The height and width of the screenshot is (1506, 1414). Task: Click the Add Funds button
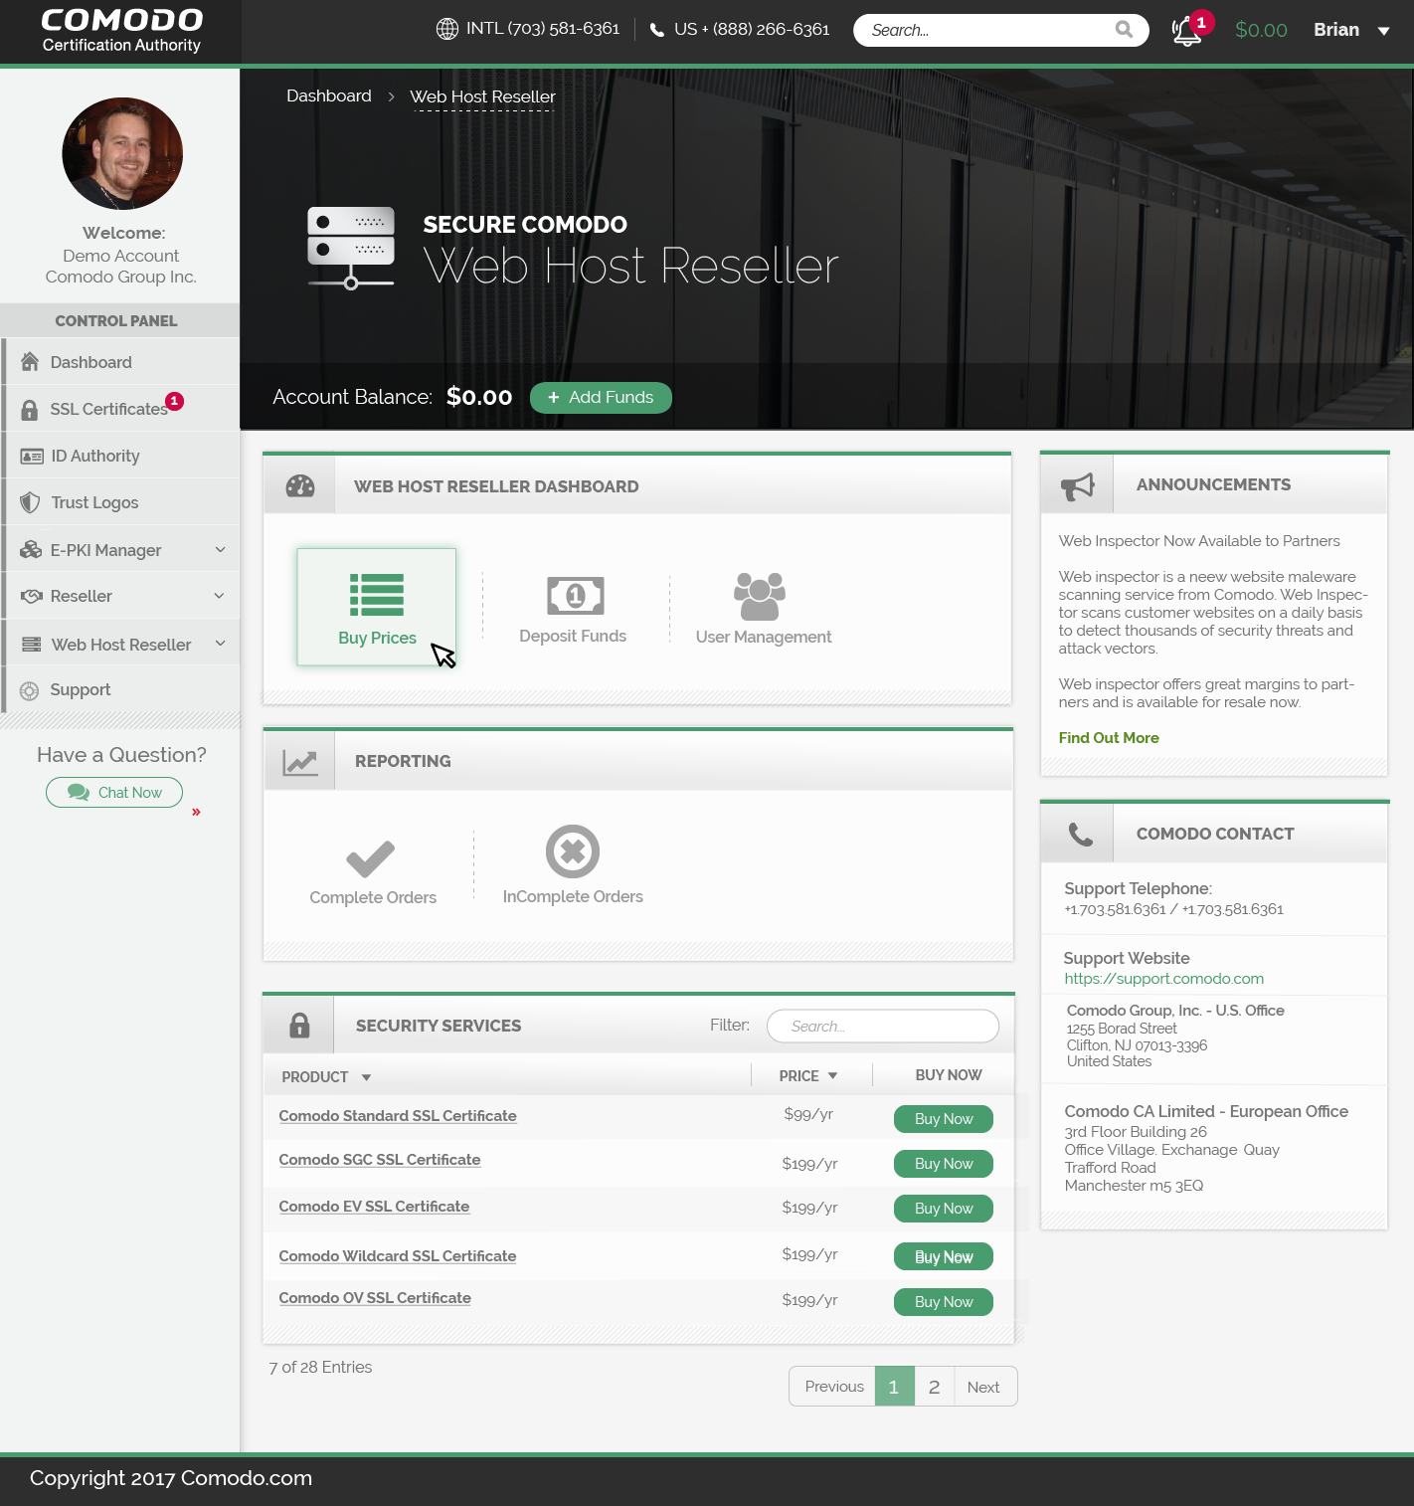(601, 397)
